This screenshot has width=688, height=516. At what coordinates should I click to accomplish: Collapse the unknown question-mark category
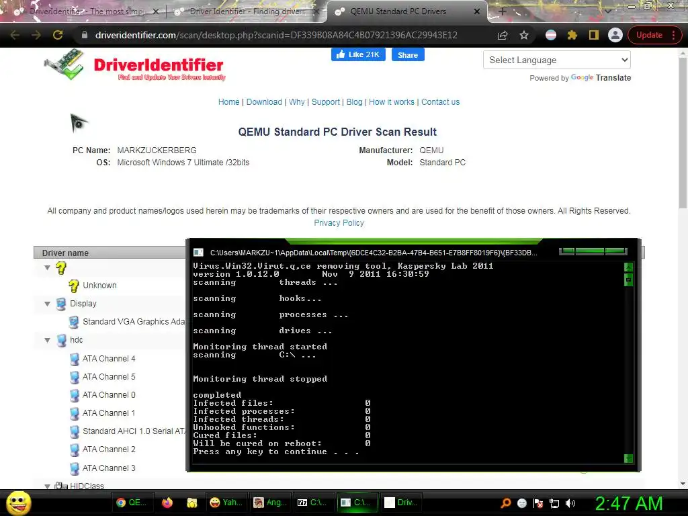click(x=48, y=267)
